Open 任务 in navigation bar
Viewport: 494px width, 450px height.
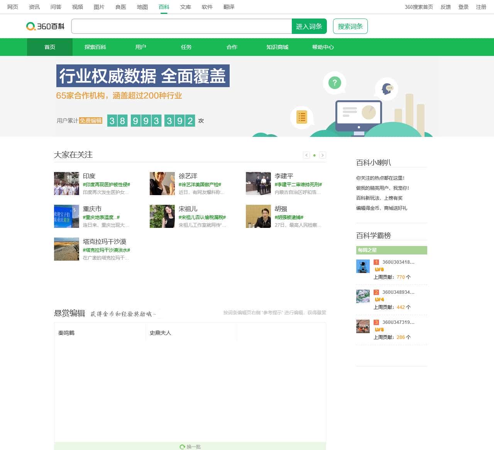[186, 47]
